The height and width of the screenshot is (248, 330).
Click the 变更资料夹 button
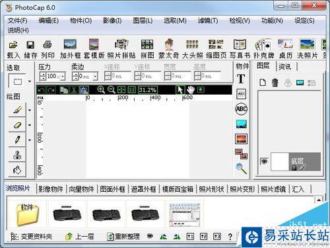click(x=32, y=237)
